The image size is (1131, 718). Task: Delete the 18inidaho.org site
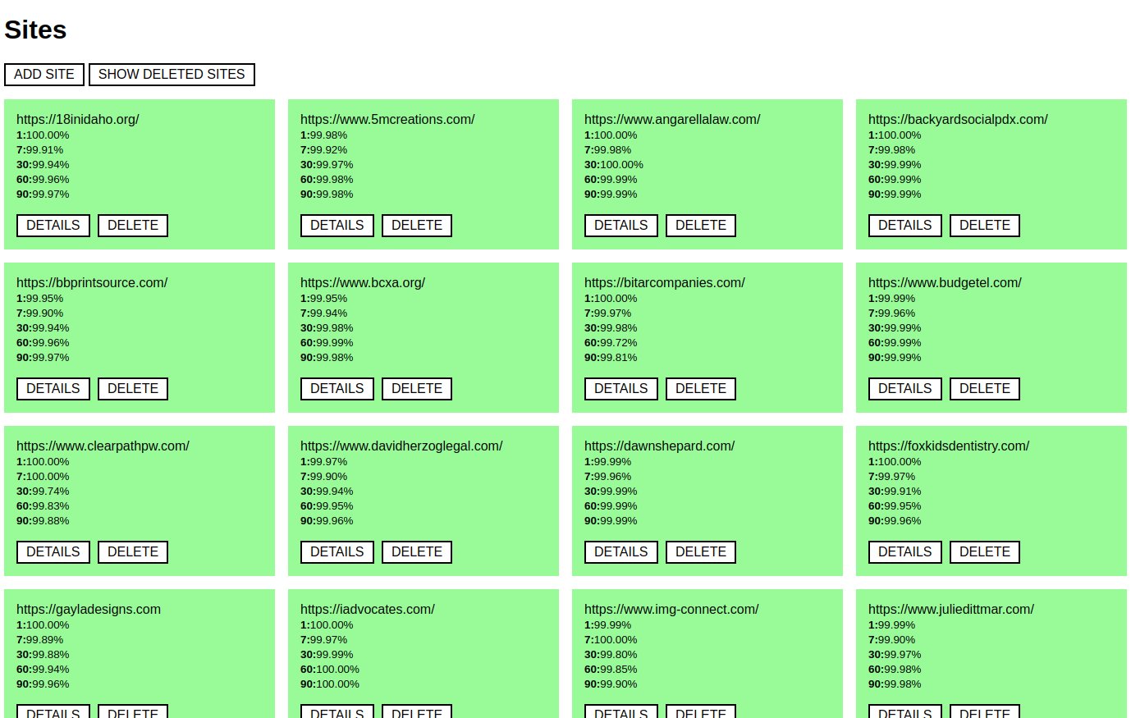click(x=133, y=226)
